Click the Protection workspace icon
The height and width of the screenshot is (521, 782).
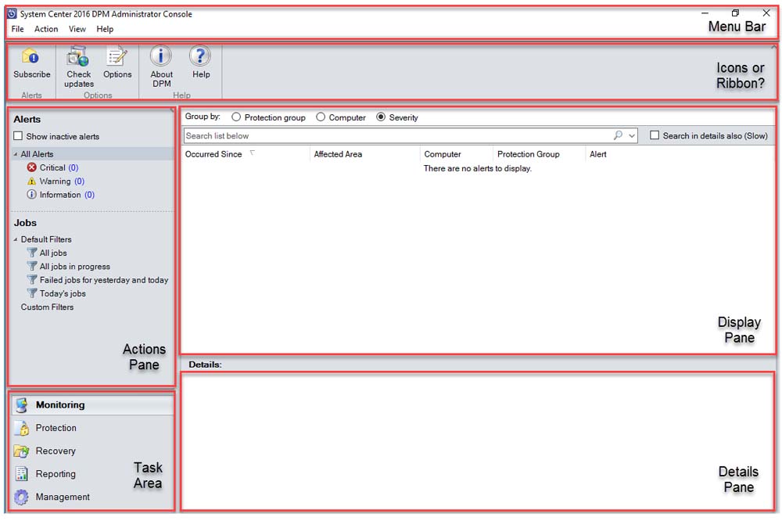[x=21, y=428]
